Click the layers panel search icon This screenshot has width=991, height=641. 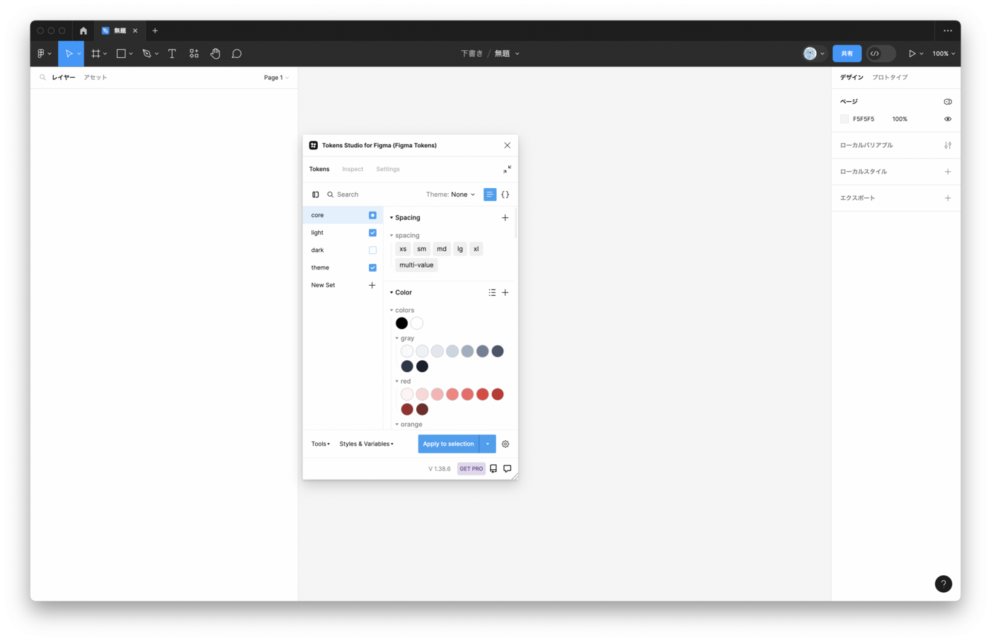pyautogui.click(x=42, y=77)
